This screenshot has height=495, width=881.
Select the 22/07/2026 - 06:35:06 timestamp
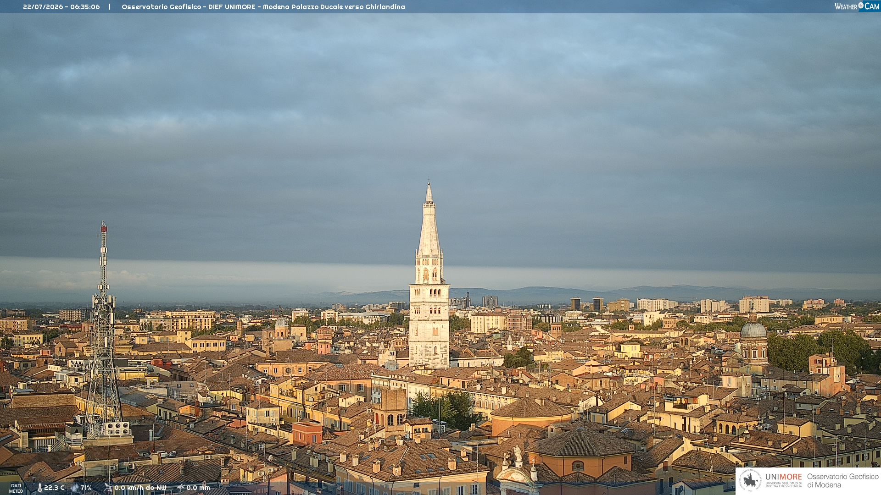pos(61,7)
